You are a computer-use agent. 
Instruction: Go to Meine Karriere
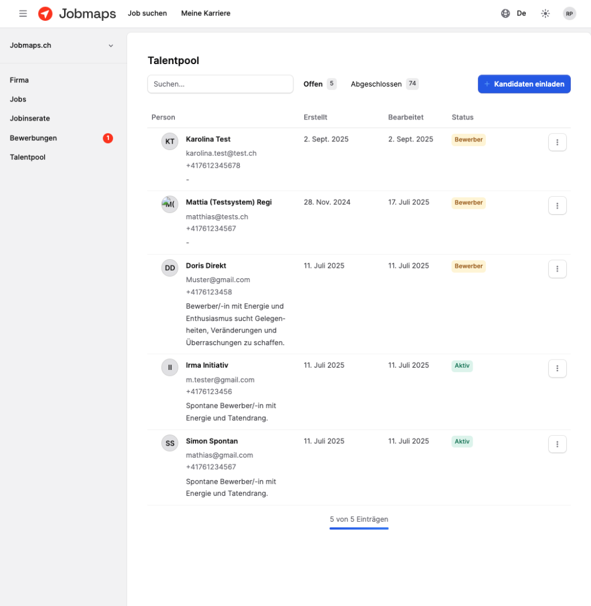coord(205,14)
